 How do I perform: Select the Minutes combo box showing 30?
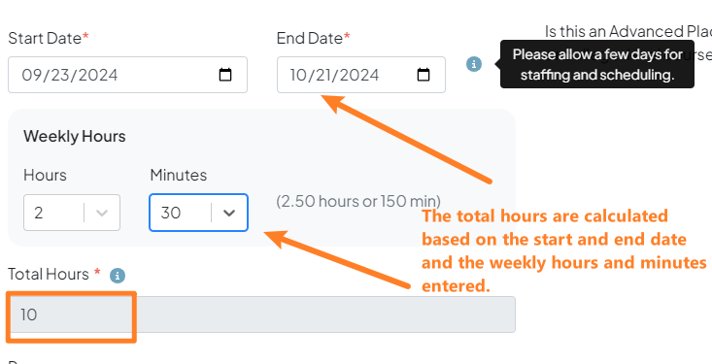click(x=198, y=213)
